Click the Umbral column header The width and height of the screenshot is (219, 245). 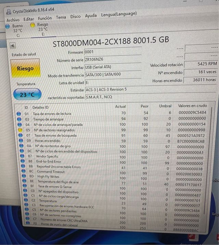165,106
